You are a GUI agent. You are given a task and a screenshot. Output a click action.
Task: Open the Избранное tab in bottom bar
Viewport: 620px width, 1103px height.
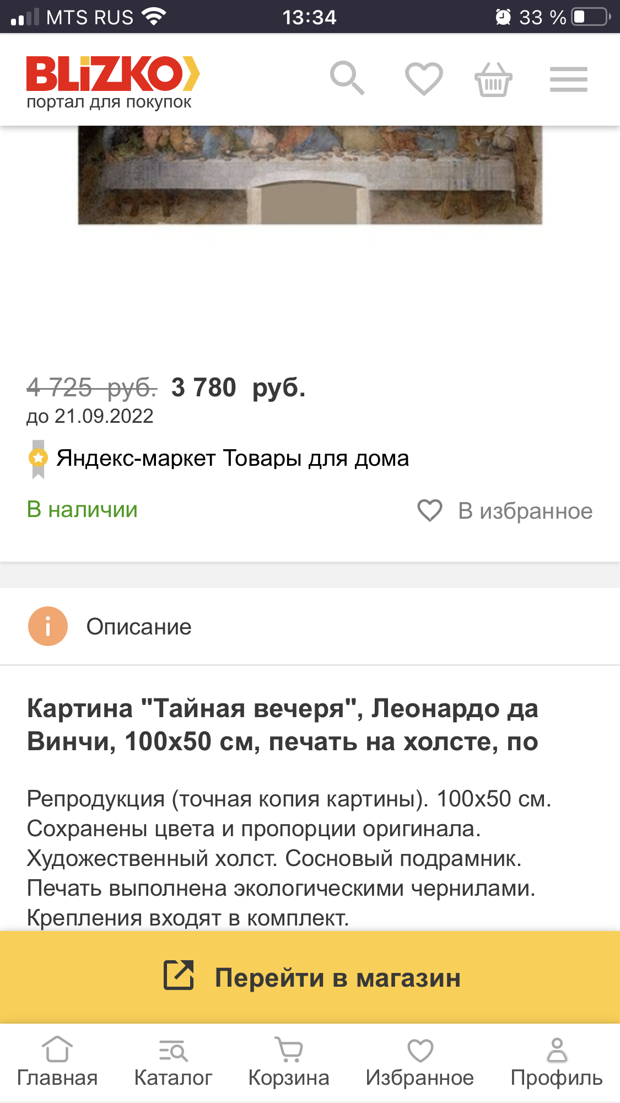[420, 1062]
